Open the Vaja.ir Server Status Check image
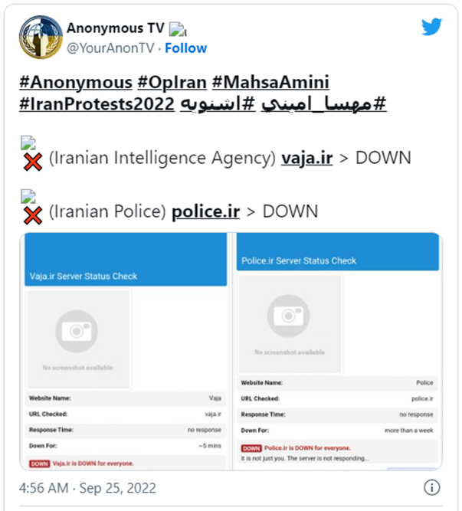 pyautogui.click(x=126, y=352)
